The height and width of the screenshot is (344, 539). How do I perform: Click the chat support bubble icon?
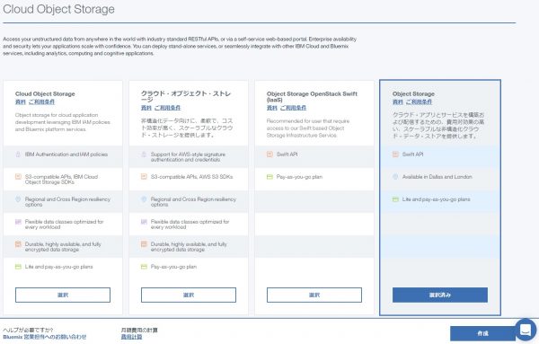click(x=526, y=330)
